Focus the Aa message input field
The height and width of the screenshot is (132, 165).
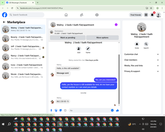click(x=90, y=110)
